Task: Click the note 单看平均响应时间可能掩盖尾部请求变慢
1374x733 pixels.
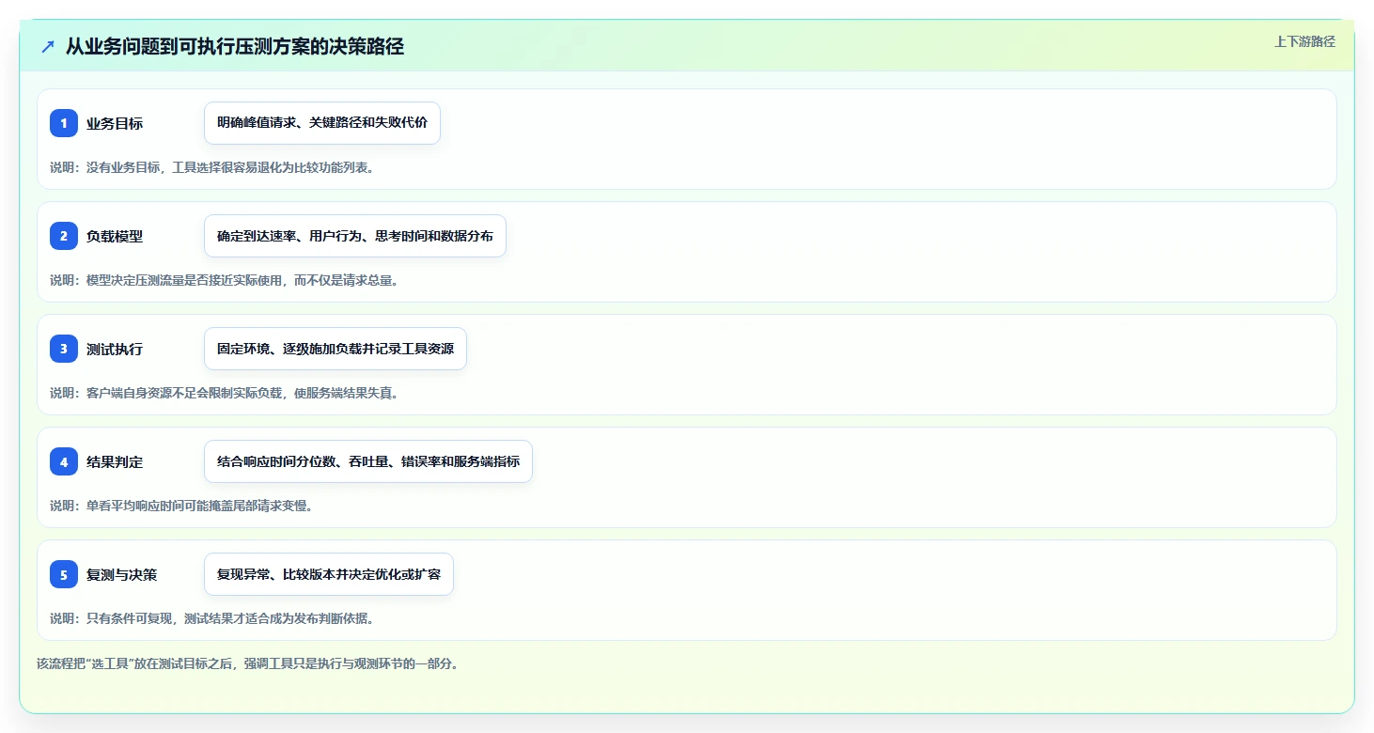Action: coord(181,506)
